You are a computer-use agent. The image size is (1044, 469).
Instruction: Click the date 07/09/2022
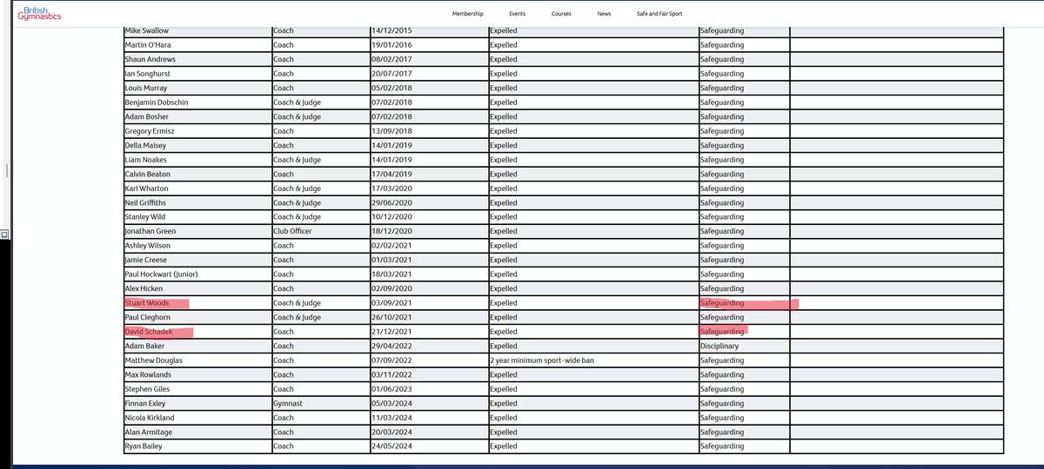[391, 360]
